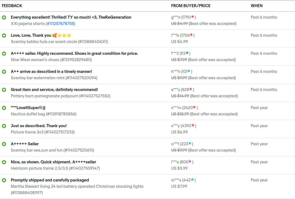
Task: Click blue star next to buyer l***2
Action: [187, 53]
